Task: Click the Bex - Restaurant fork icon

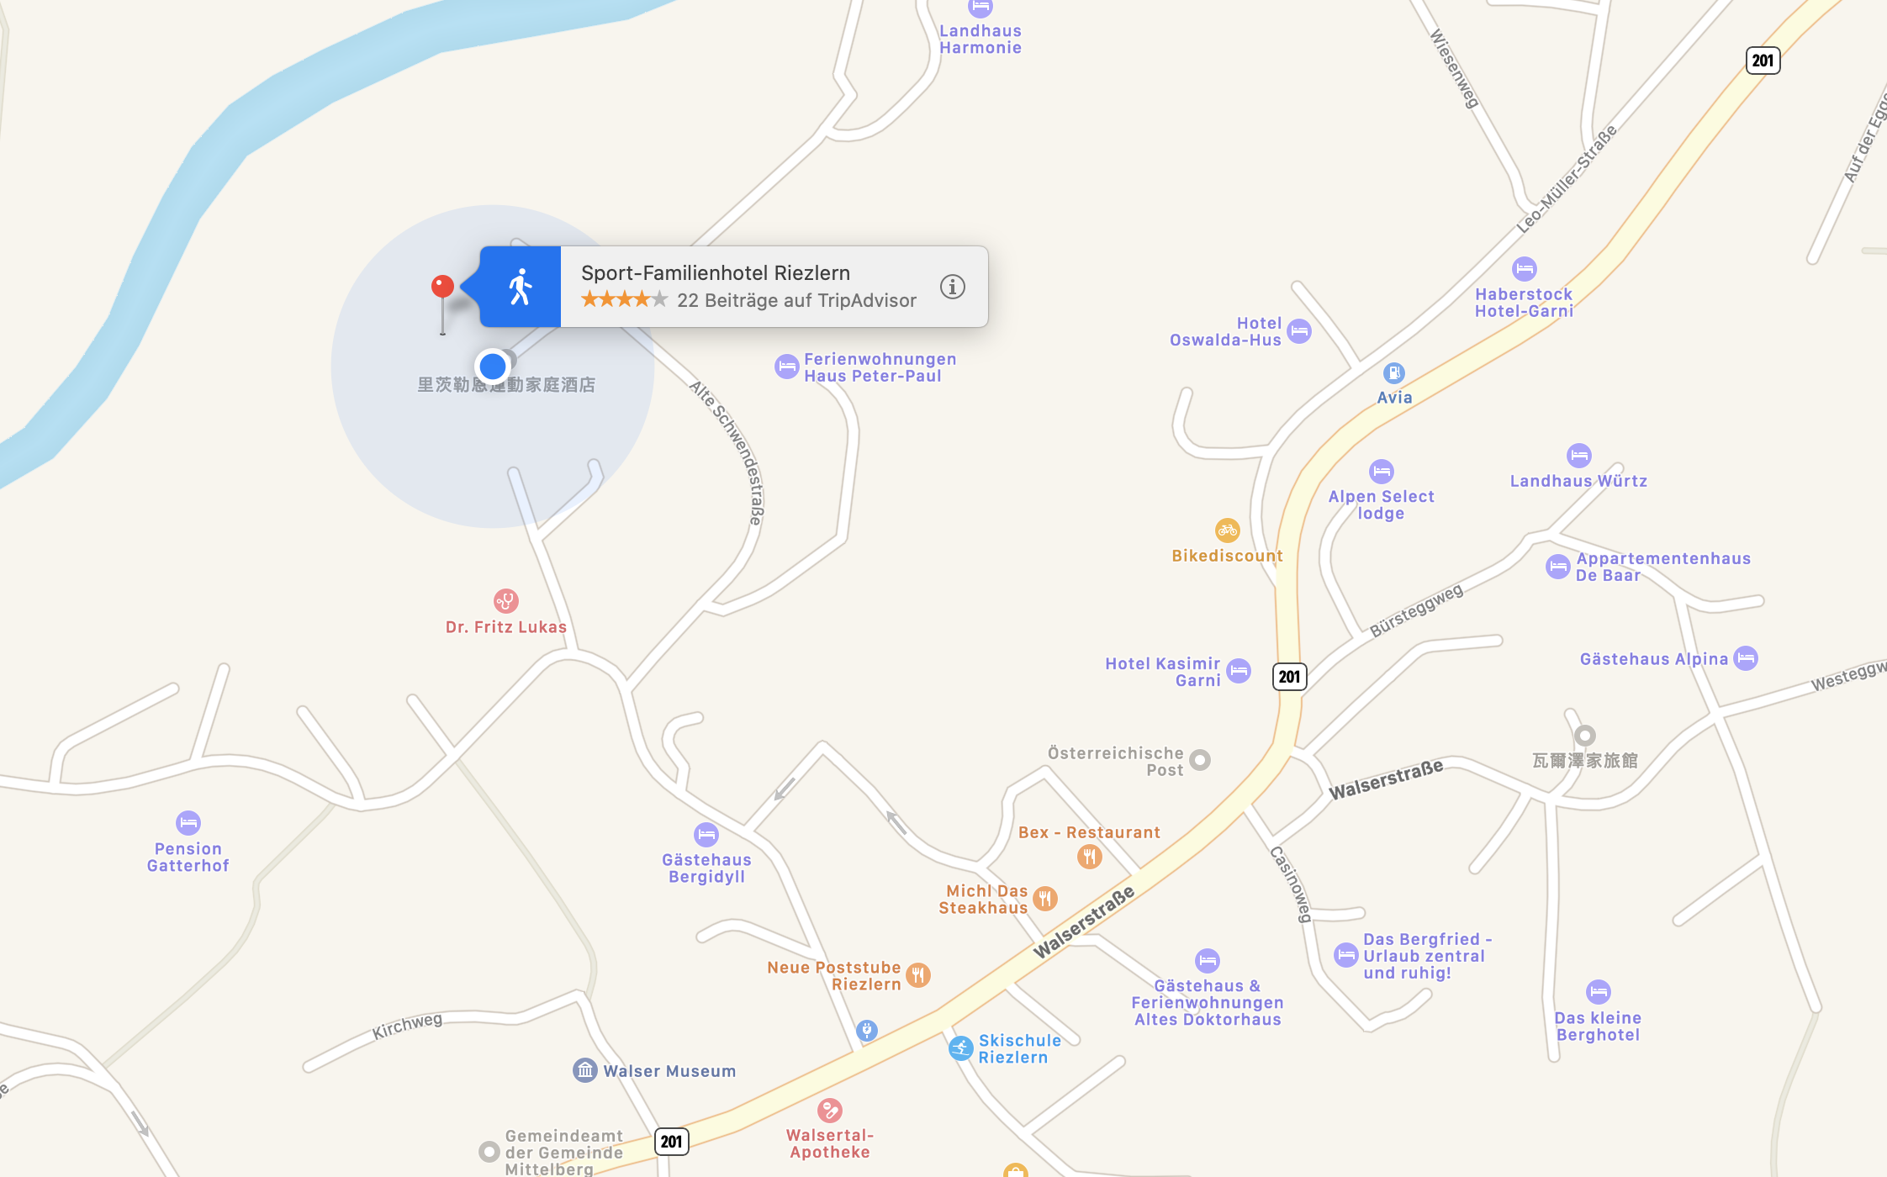Action: pyautogui.click(x=1089, y=857)
